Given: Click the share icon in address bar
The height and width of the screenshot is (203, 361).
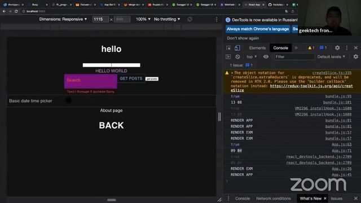Looking at the screenshot, I should click(x=293, y=11).
